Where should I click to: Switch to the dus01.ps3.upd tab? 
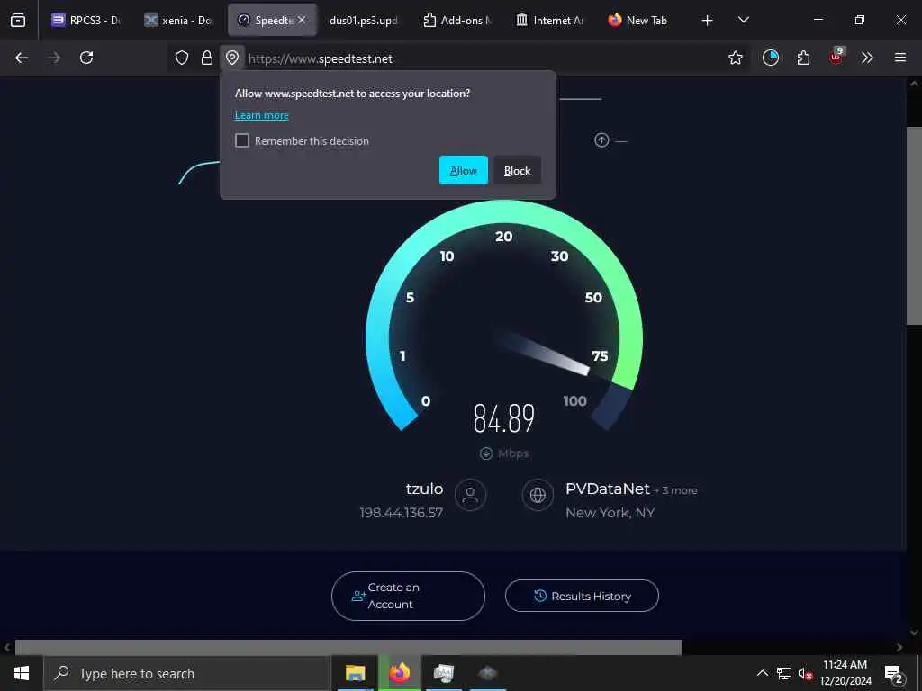(x=364, y=20)
